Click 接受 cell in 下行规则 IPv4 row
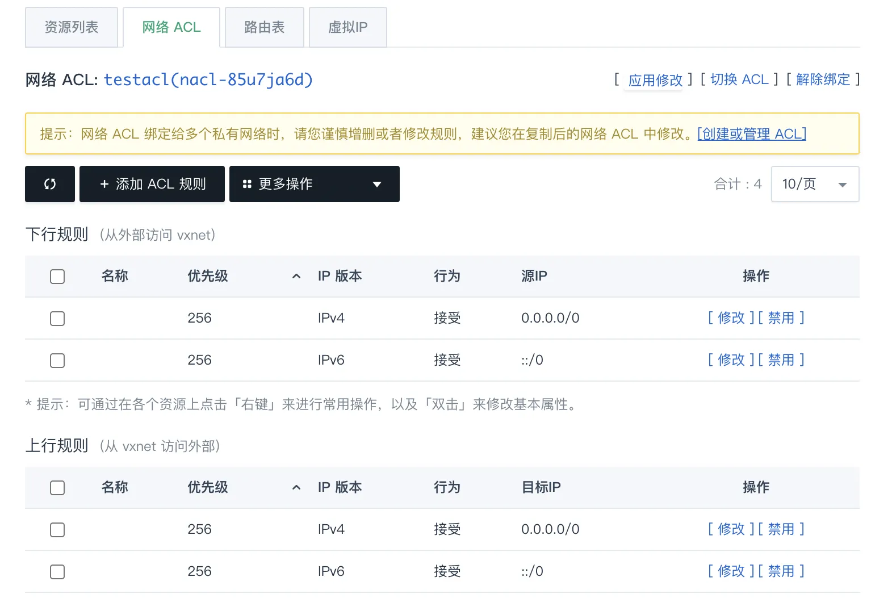The width and height of the screenshot is (871, 602). click(447, 318)
